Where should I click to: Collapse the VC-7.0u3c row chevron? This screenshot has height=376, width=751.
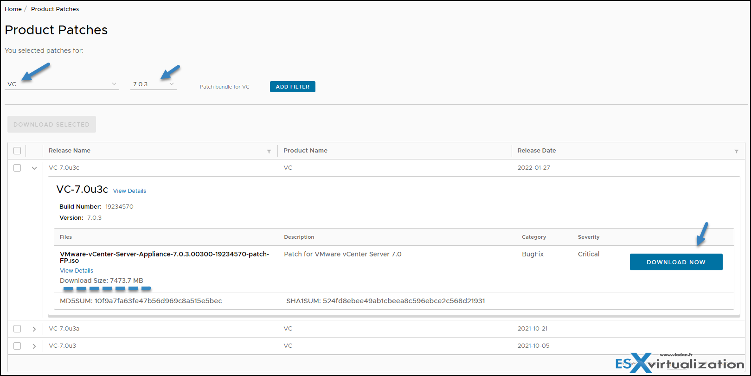[x=34, y=168]
